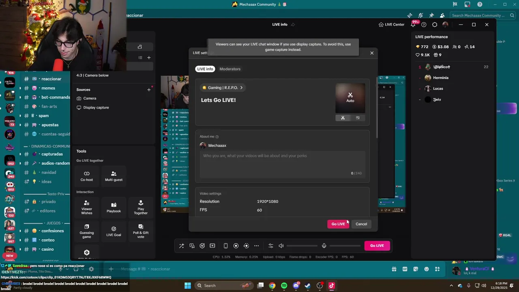Open the Playbook tool
The height and width of the screenshot is (292, 519).
tap(114, 207)
